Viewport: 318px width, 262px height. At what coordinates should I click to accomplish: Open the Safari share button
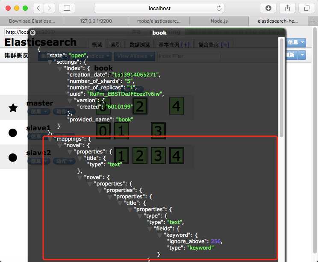pos(287,8)
